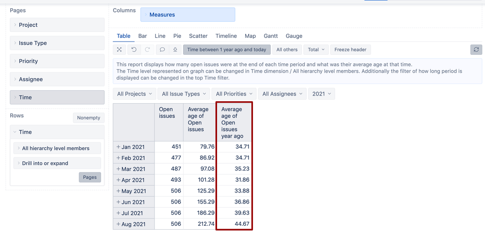Click the redo arrow icon
Viewport: 485px width, 236px height.
(148, 49)
